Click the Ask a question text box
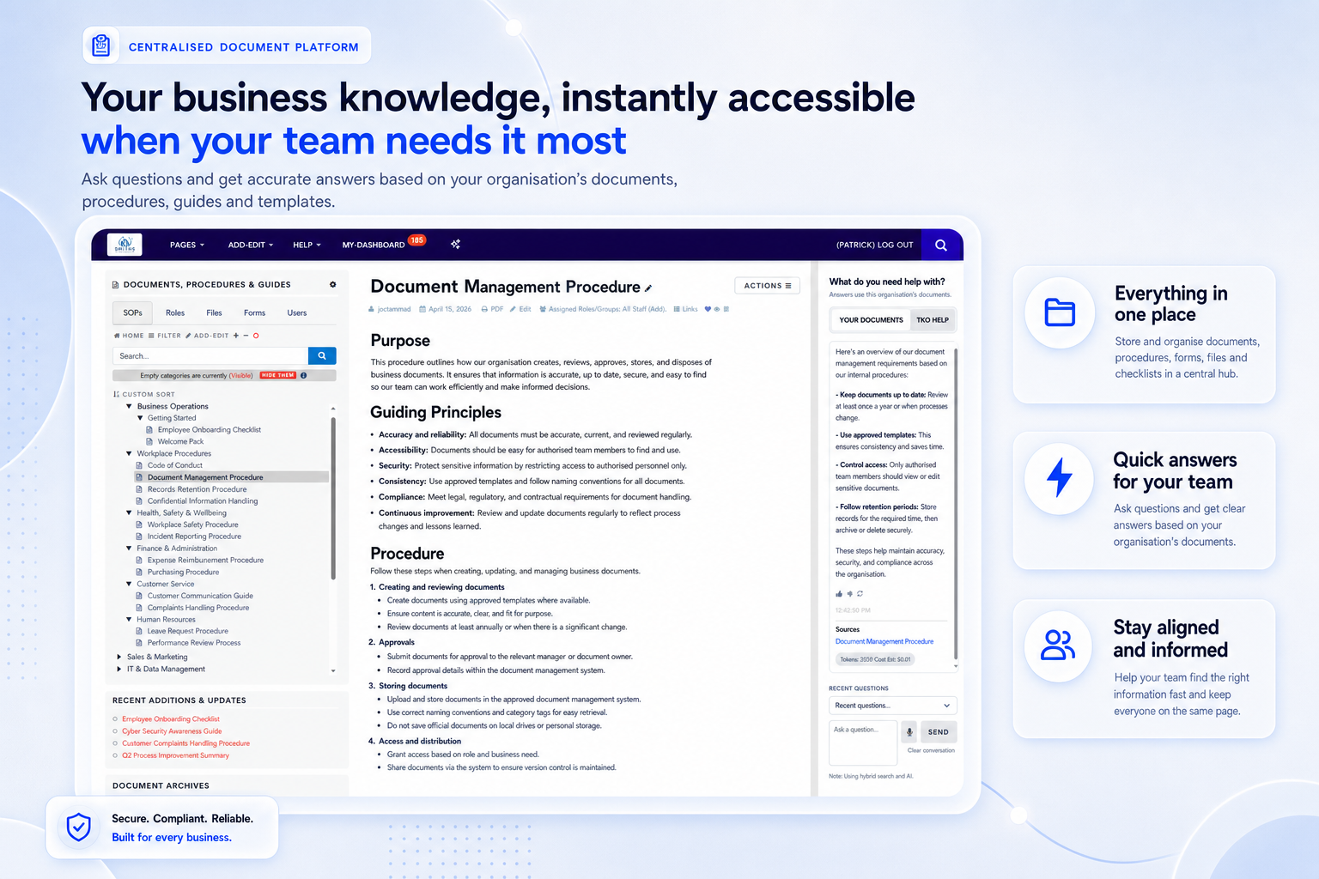This screenshot has width=1319, height=879. tap(863, 743)
